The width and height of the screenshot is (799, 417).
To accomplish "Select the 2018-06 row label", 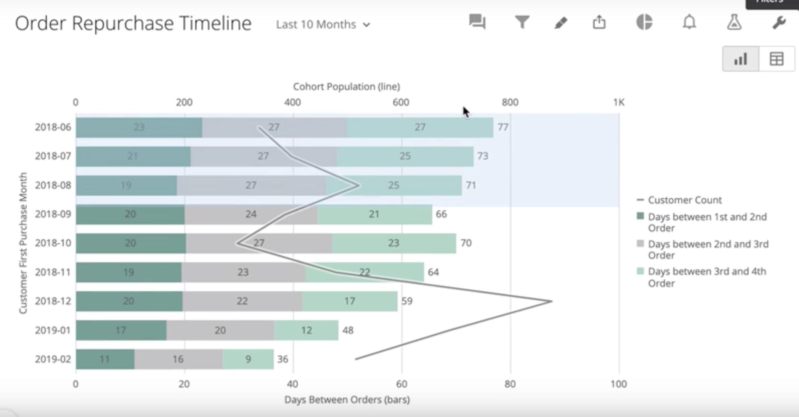I will [x=53, y=127].
